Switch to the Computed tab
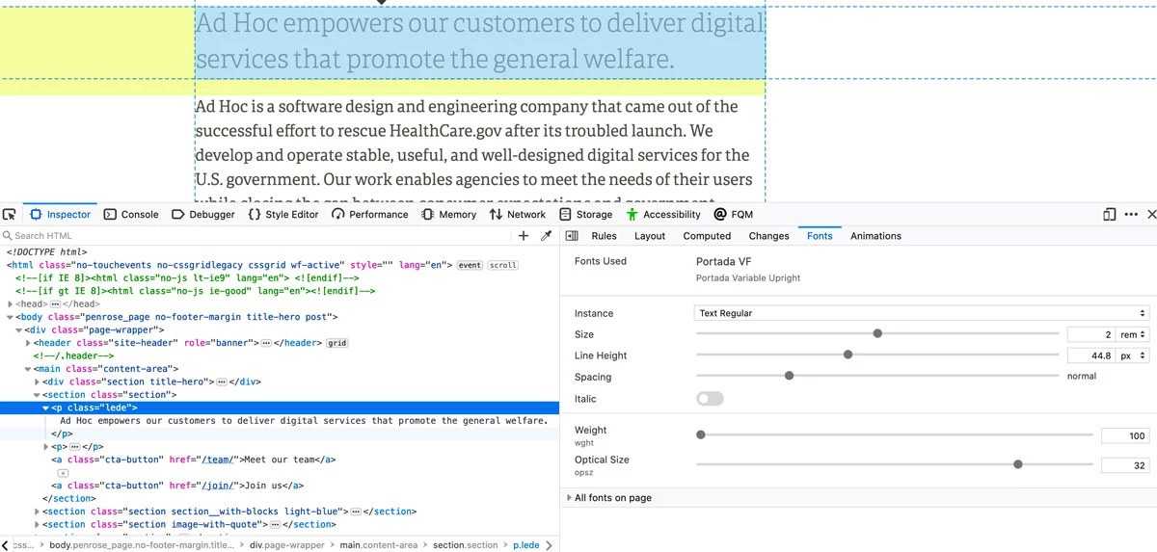Viewport: 1157px width, 552px height. click(707, 236)
